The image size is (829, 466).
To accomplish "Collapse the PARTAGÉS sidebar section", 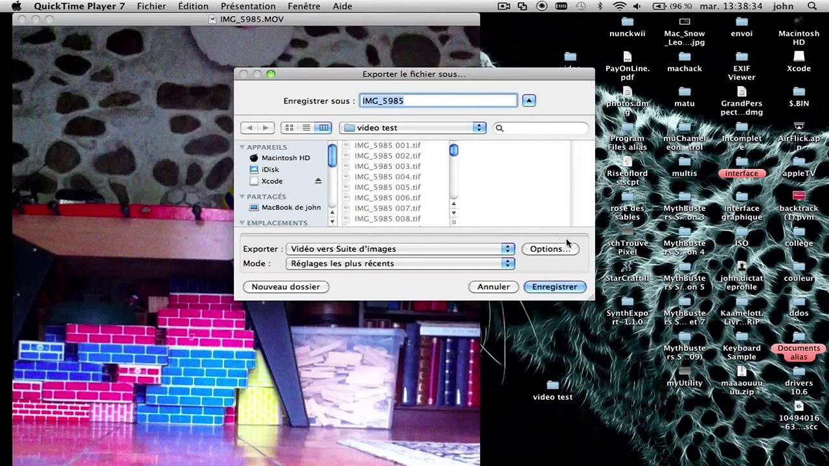I will point(242,197).
